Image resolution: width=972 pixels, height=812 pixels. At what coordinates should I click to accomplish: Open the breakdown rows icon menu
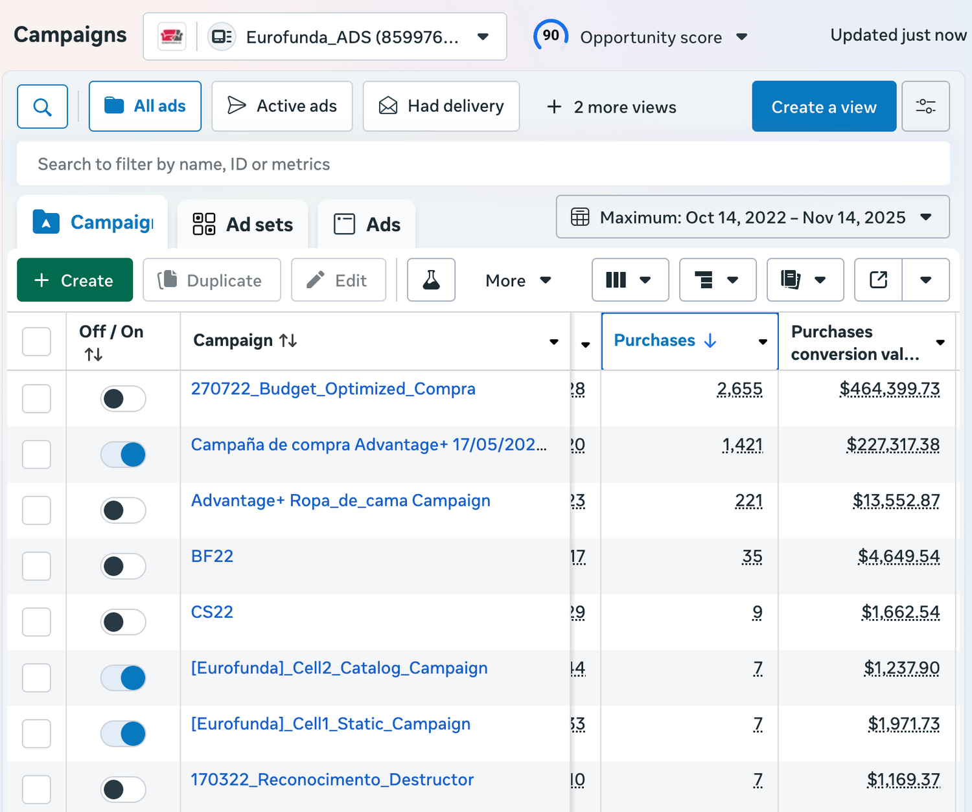pos(717,280)
